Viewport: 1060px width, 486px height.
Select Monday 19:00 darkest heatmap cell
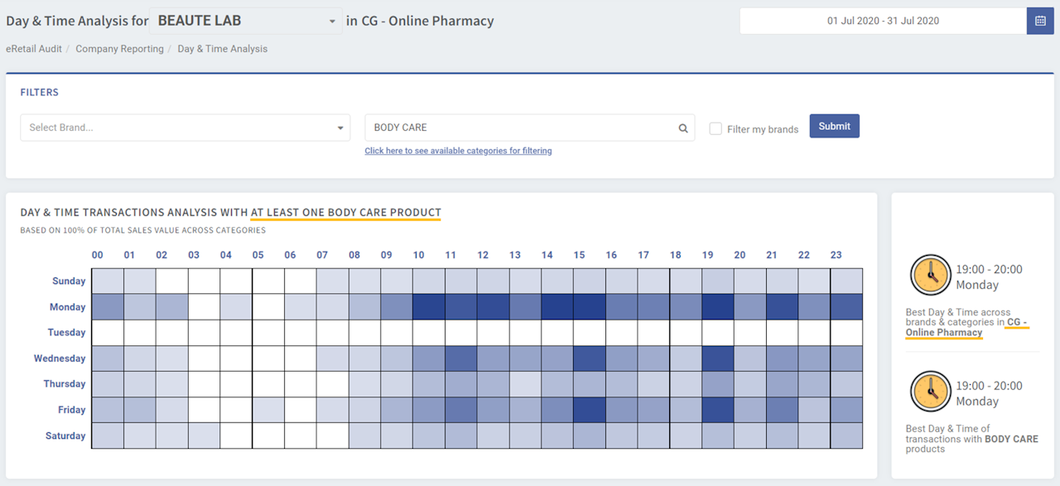(717, 307)
